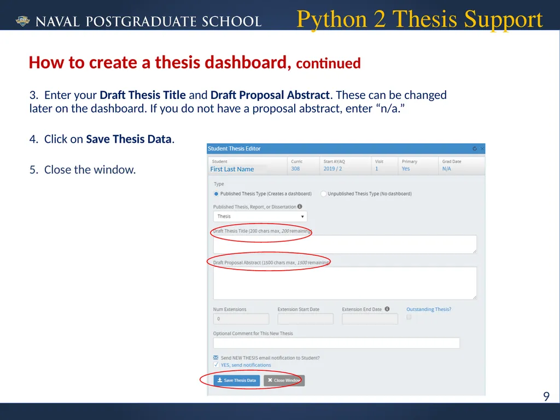Click Visit value 1

click(x=376, y=168)
